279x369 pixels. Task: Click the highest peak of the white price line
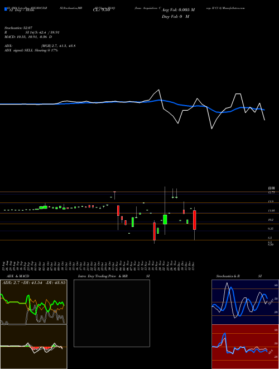pyautogui.click(x=159, y=89)
